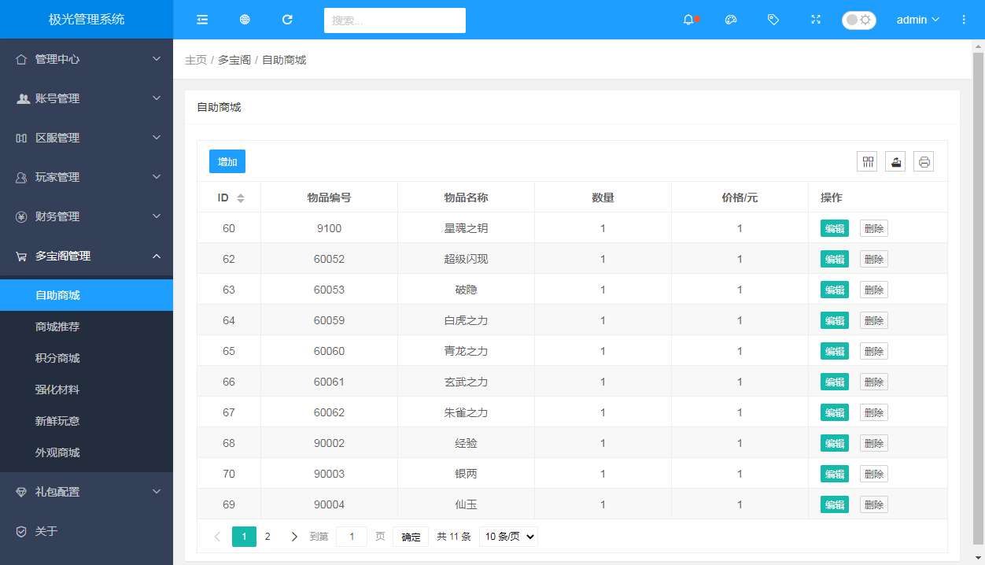The image size is (985, 565).
Task: Focus the 搜索 search box
Action: coord(395,20)
